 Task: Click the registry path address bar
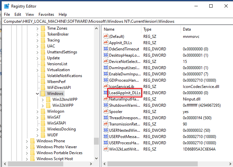pos(117,21)
